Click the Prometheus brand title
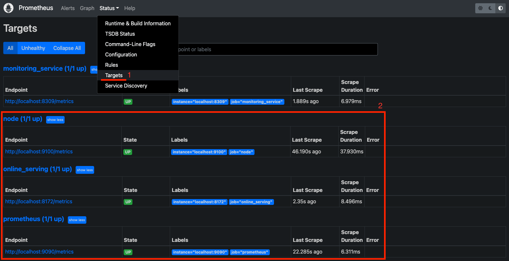The image size is (509, 261). point(36,8)
